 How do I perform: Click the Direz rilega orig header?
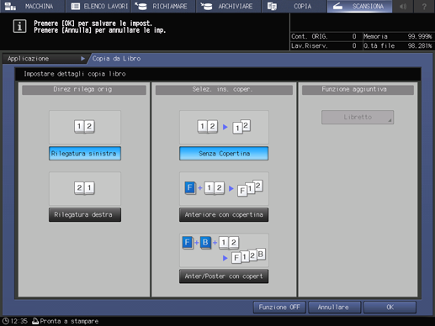pyautogui.click(x=84, y=90)
